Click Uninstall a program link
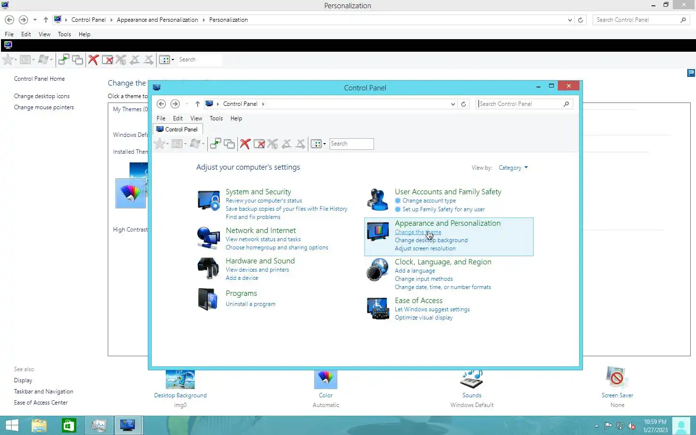The image size is (696, 435). [x=250, y=304]
